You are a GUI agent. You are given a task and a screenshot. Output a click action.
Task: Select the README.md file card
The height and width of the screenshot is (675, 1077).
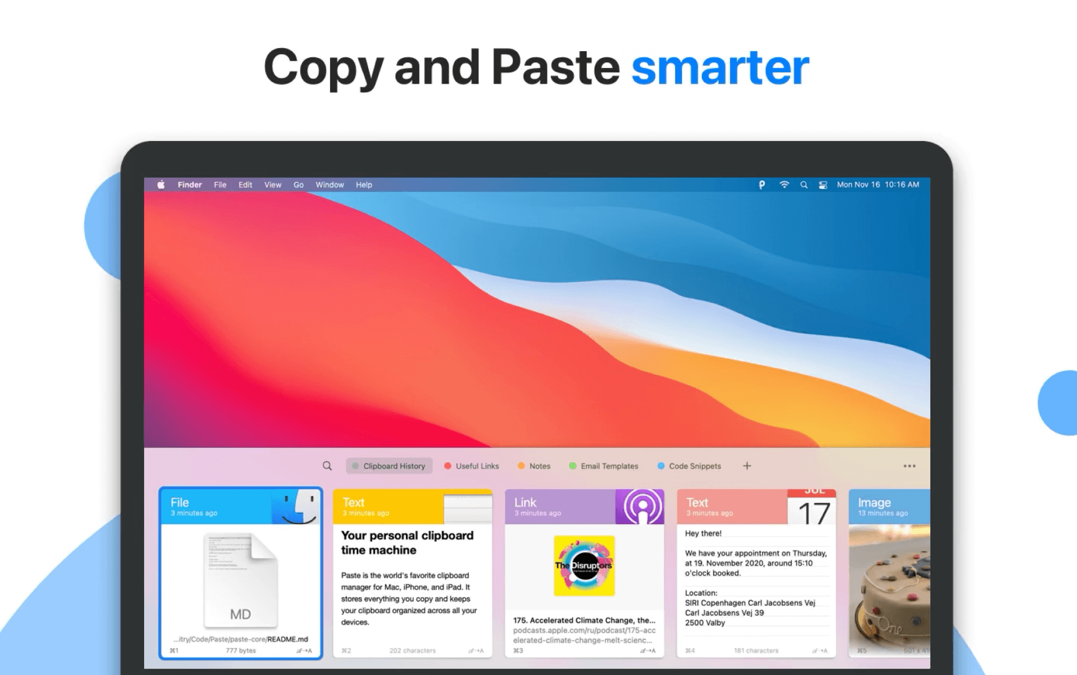tap(241, 573)
